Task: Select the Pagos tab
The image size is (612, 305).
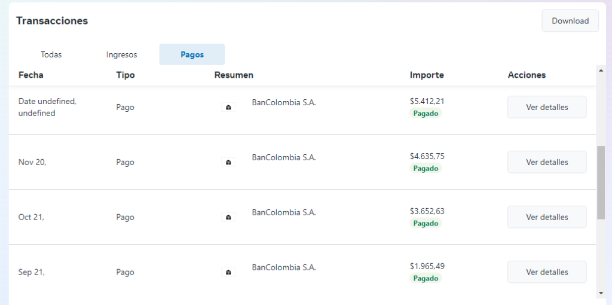Action: click(192, 54)
